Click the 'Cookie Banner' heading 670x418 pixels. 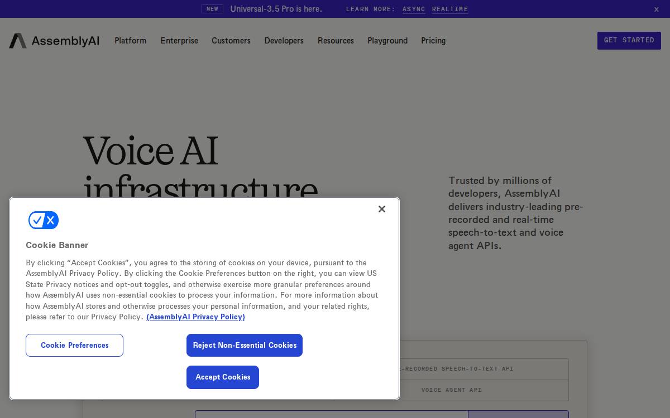click(x=57, y=245)
